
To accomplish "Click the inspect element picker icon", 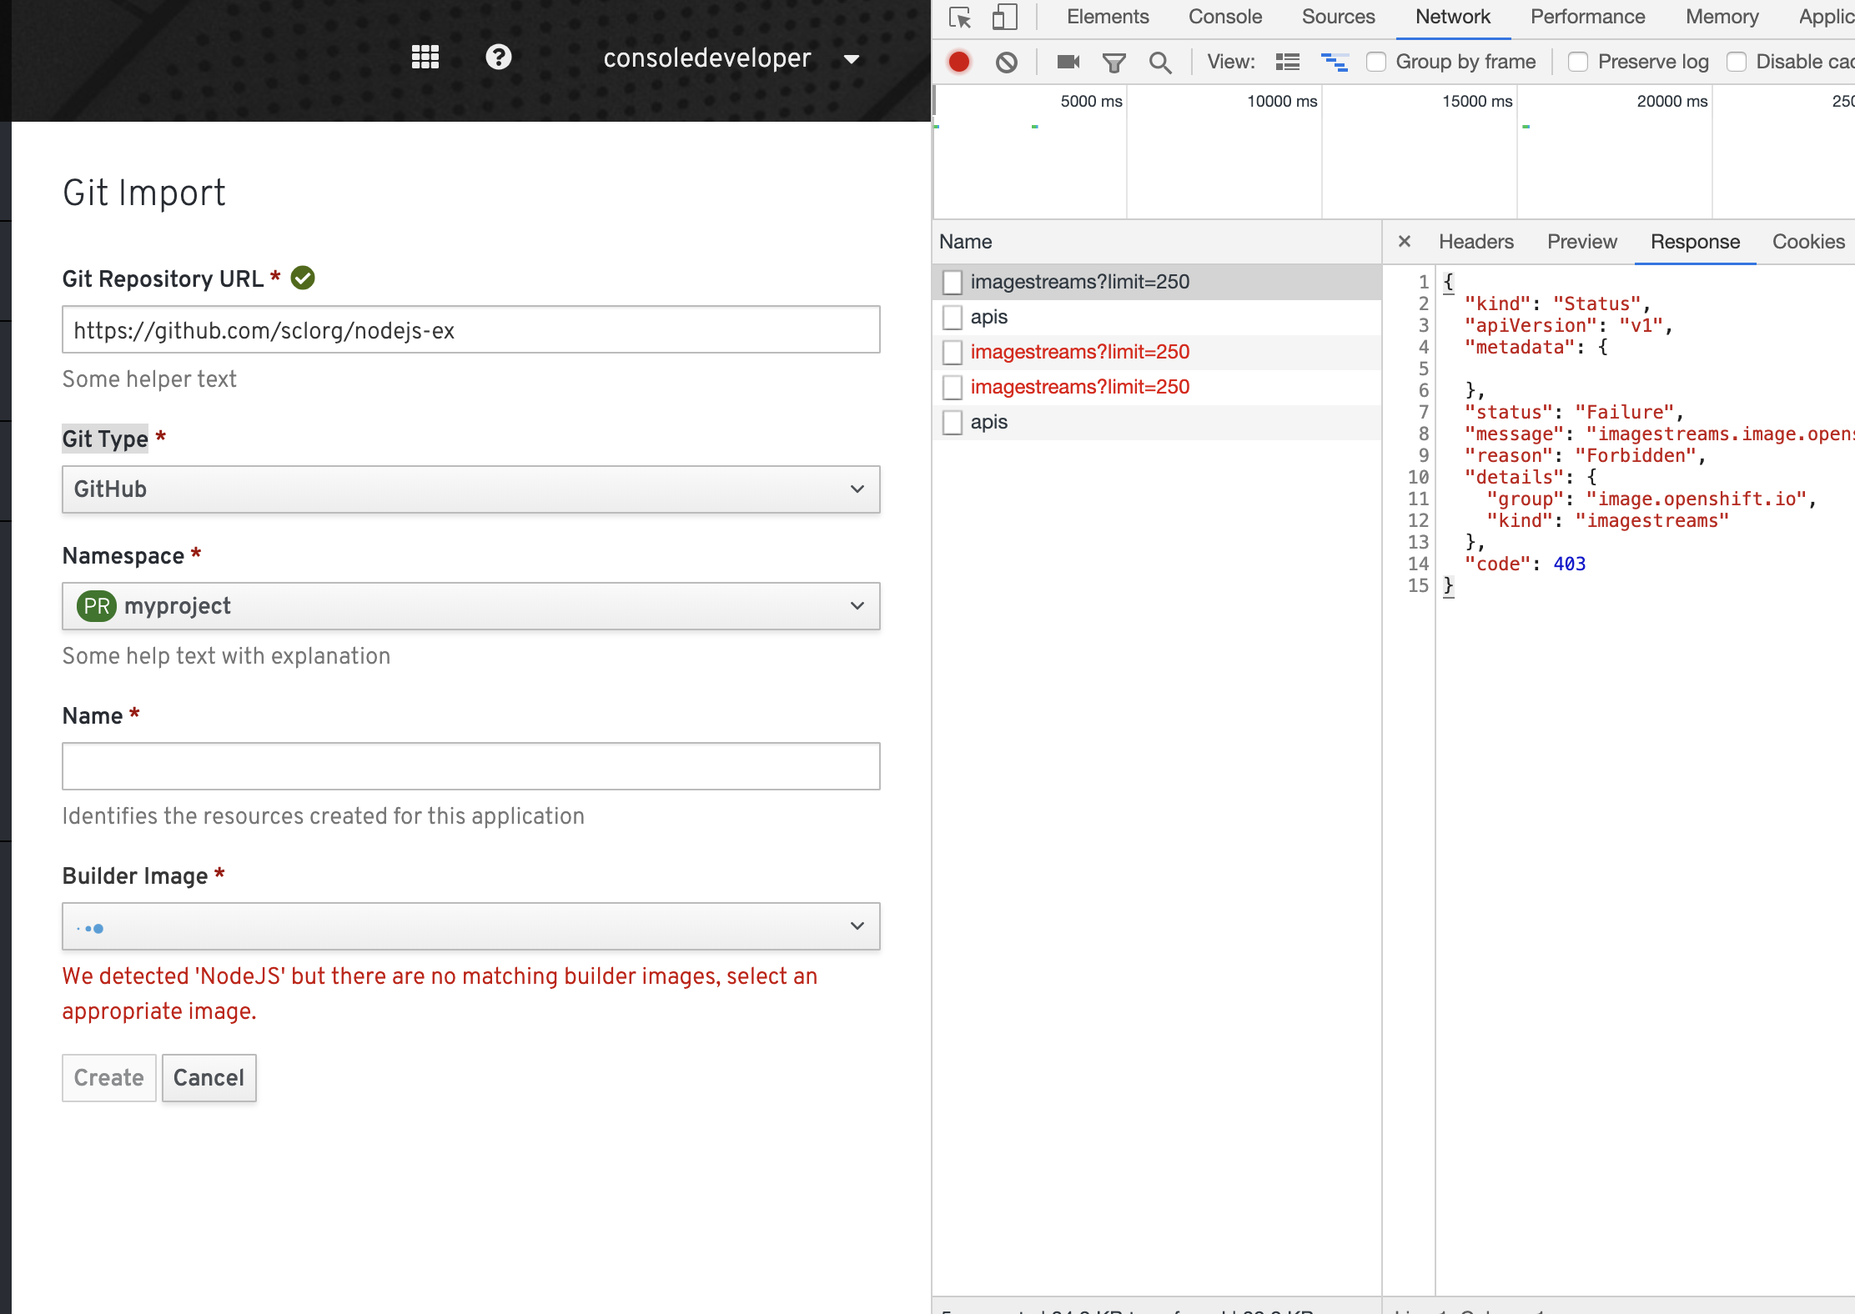I will [x=960, y=18].
